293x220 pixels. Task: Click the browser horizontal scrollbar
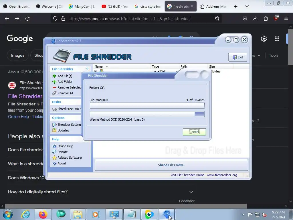coord(126,206)
